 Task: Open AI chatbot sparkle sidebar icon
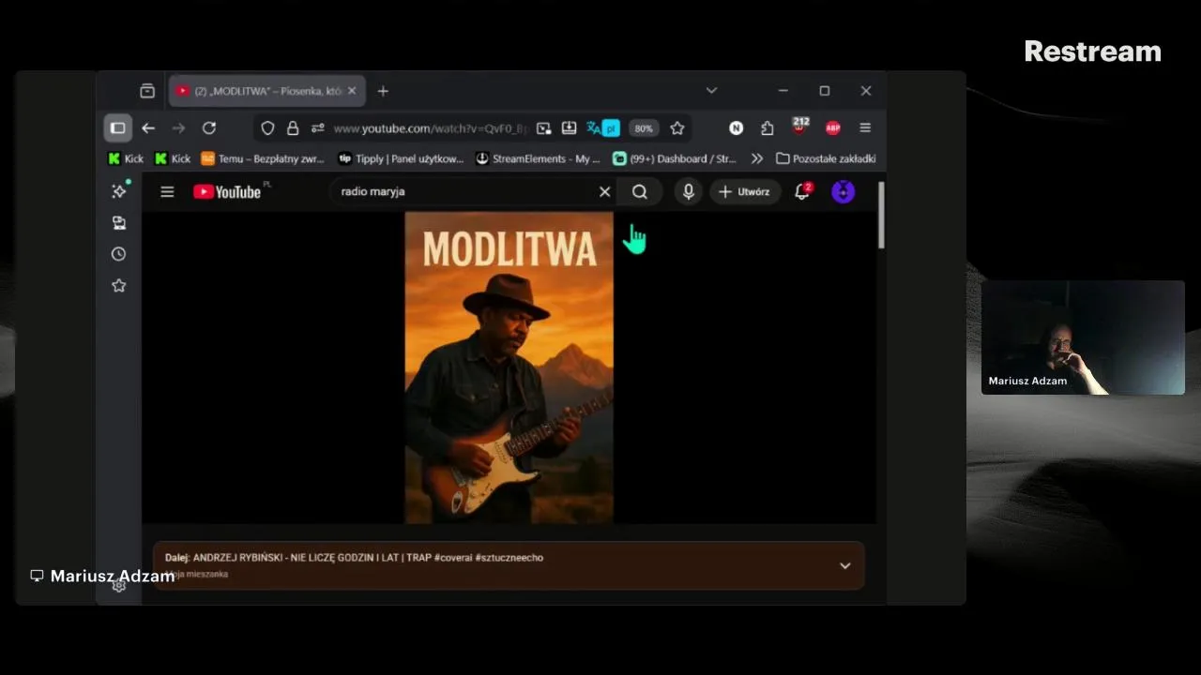coord(119,191)
